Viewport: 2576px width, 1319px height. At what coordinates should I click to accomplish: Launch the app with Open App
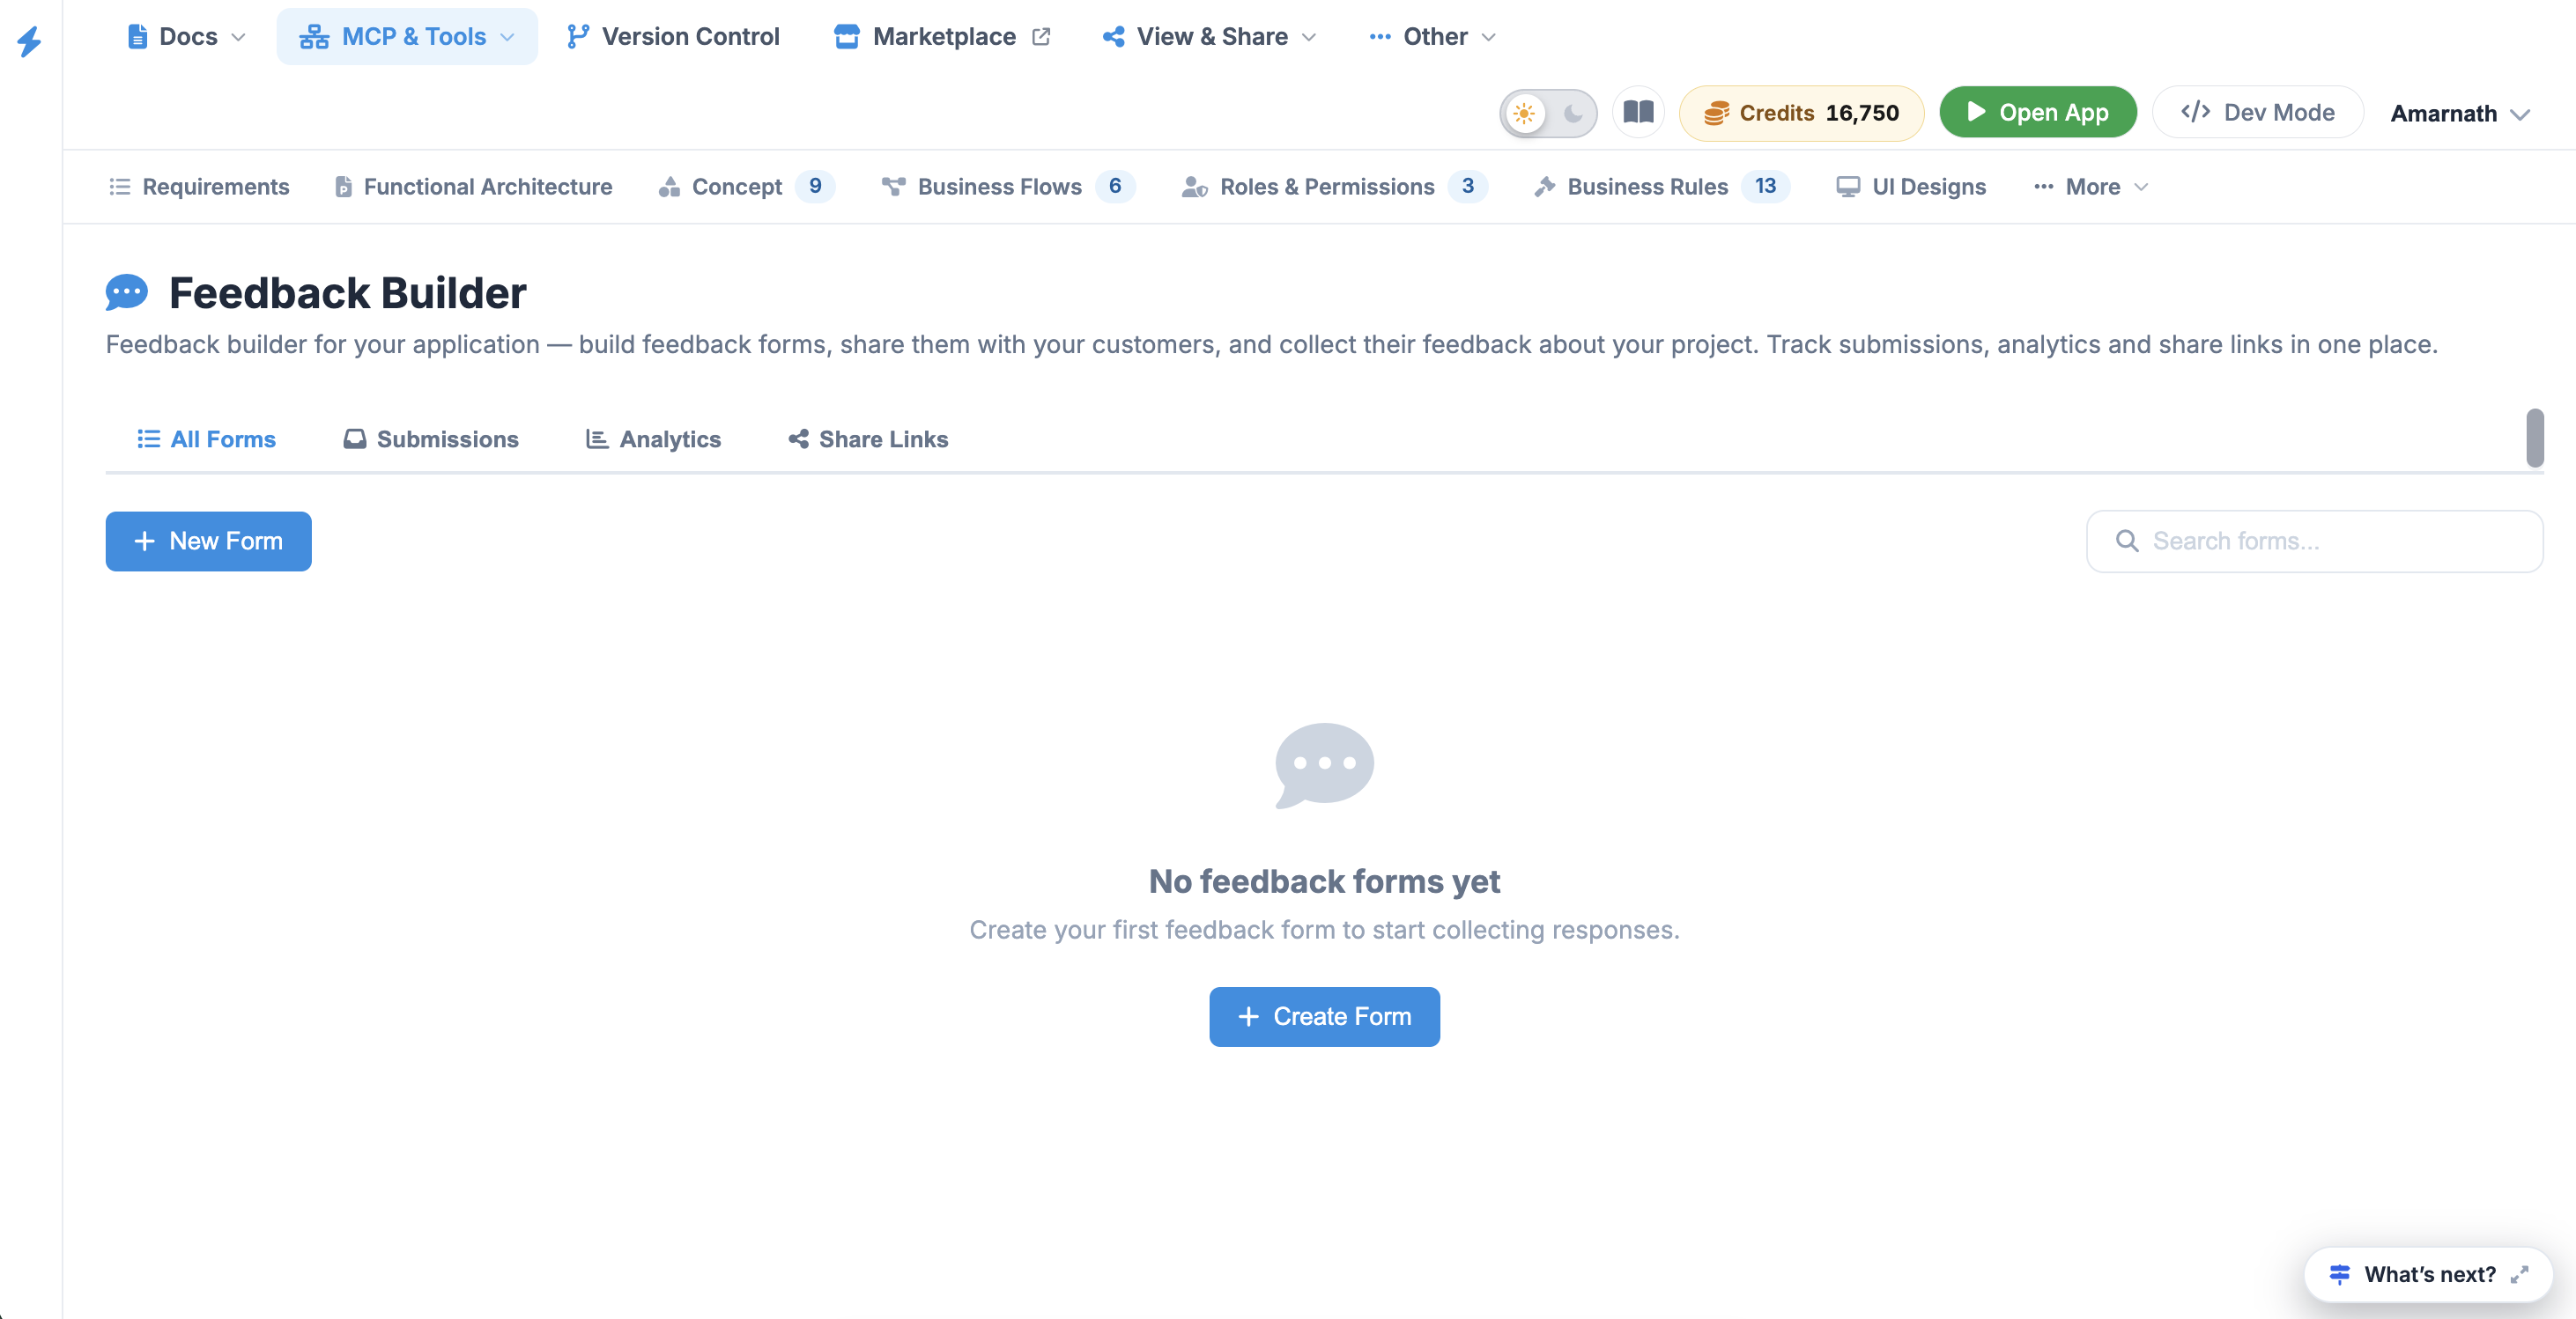[x=2037, y=112]
